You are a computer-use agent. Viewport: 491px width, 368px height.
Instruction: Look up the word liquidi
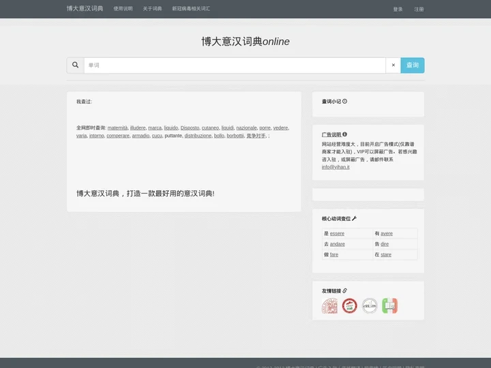coord(228,127)
